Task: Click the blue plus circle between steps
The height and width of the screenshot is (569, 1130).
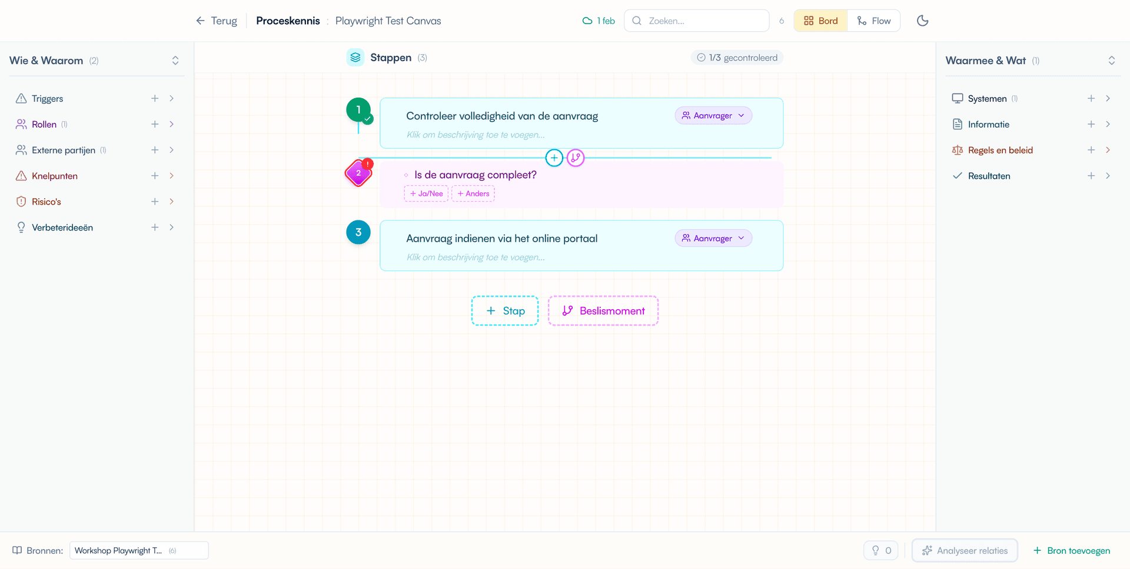Action: click(554, 158)
